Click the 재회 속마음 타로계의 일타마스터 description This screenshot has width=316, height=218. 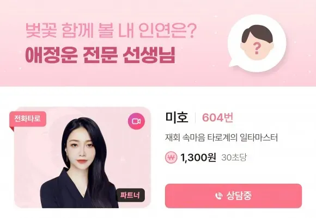click(x=222, y=138)
